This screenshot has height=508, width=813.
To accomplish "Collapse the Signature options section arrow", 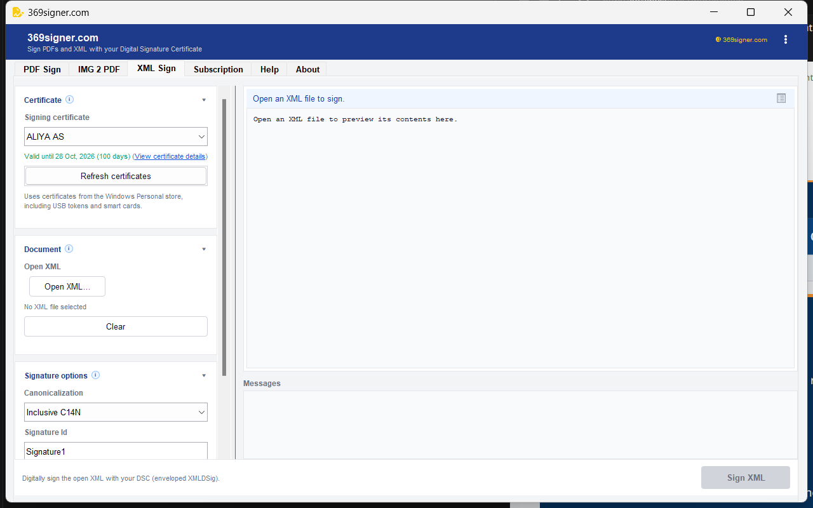I will pos(204,376).
